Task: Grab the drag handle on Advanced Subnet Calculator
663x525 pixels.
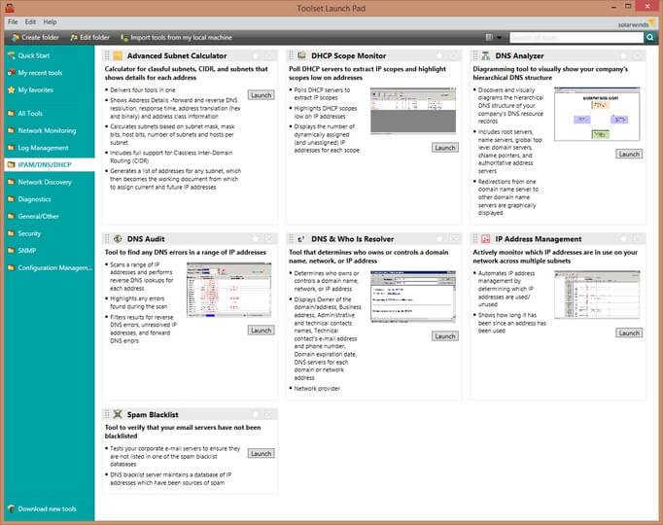Action: 107,55
